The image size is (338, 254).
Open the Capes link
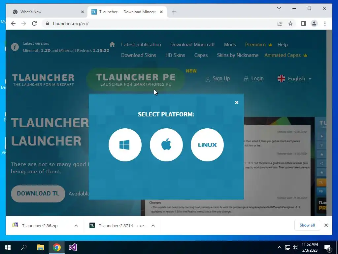[x=201, y=55]
